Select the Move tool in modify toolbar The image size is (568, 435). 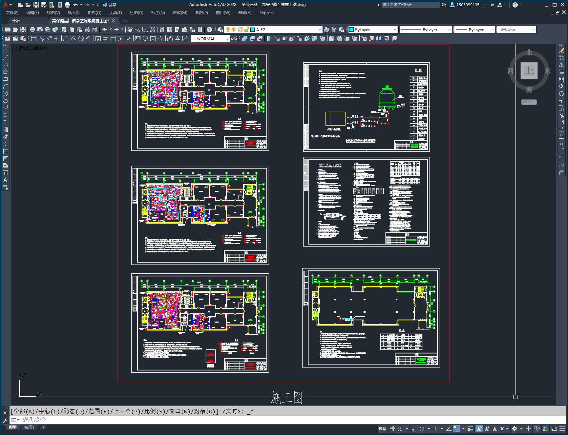561,86
